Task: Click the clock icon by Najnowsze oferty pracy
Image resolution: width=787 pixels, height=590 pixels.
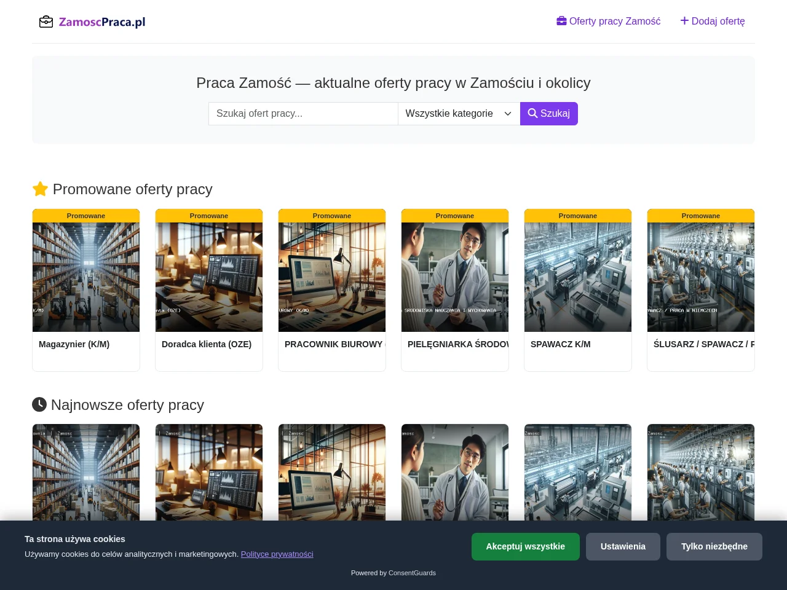Action: pyautogui.click(x=39, y=404)
